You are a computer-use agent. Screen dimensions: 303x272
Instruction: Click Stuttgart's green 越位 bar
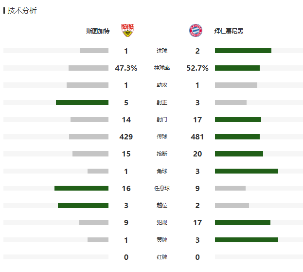coord(83,205)
